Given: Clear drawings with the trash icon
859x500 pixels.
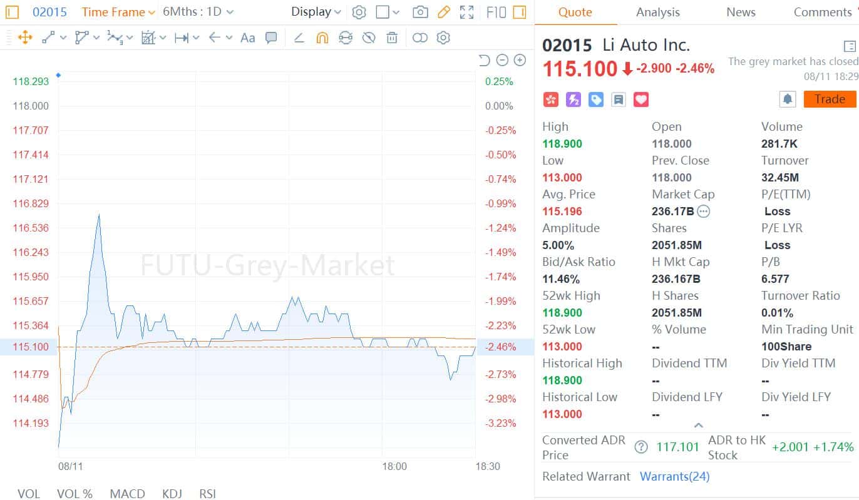Looking at the screenshot, I should tap(391, 38).
